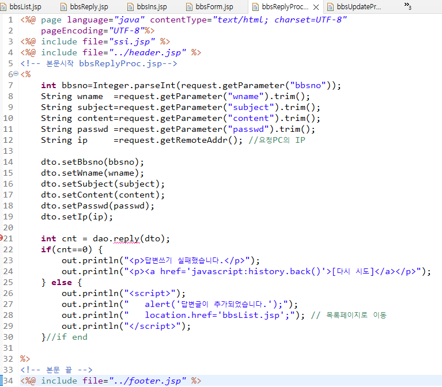Click the //if end comment
The height and width of the screenshot is (387, 442).
[67, 337]
